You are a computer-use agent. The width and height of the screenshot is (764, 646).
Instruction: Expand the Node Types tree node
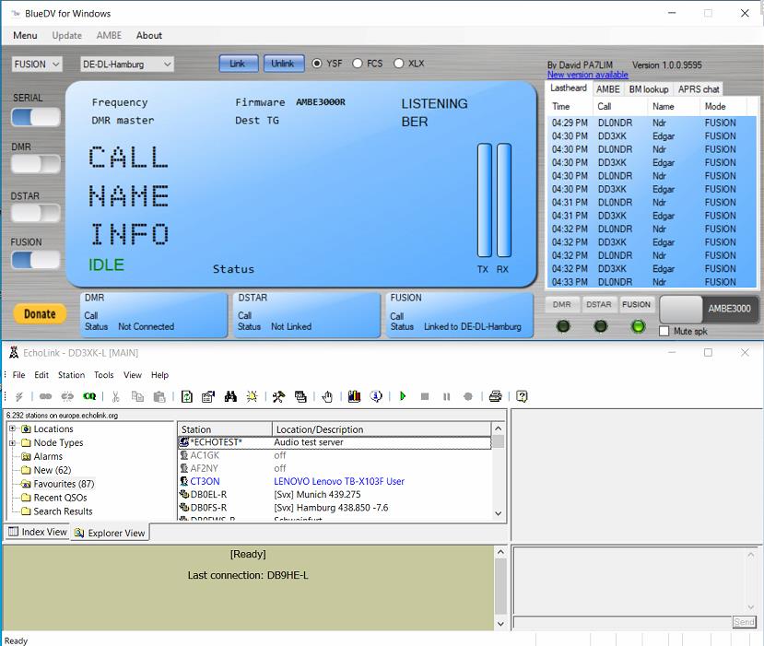[12, 442]
